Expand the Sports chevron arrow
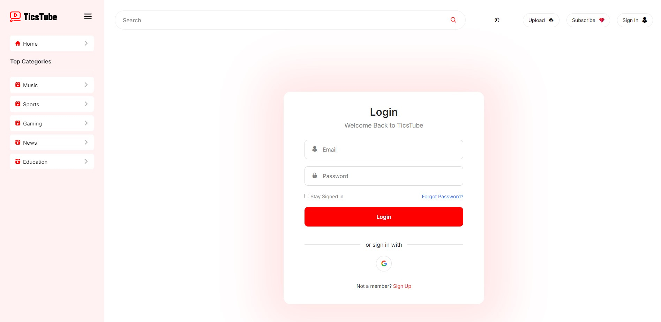 tap(86, 104)
